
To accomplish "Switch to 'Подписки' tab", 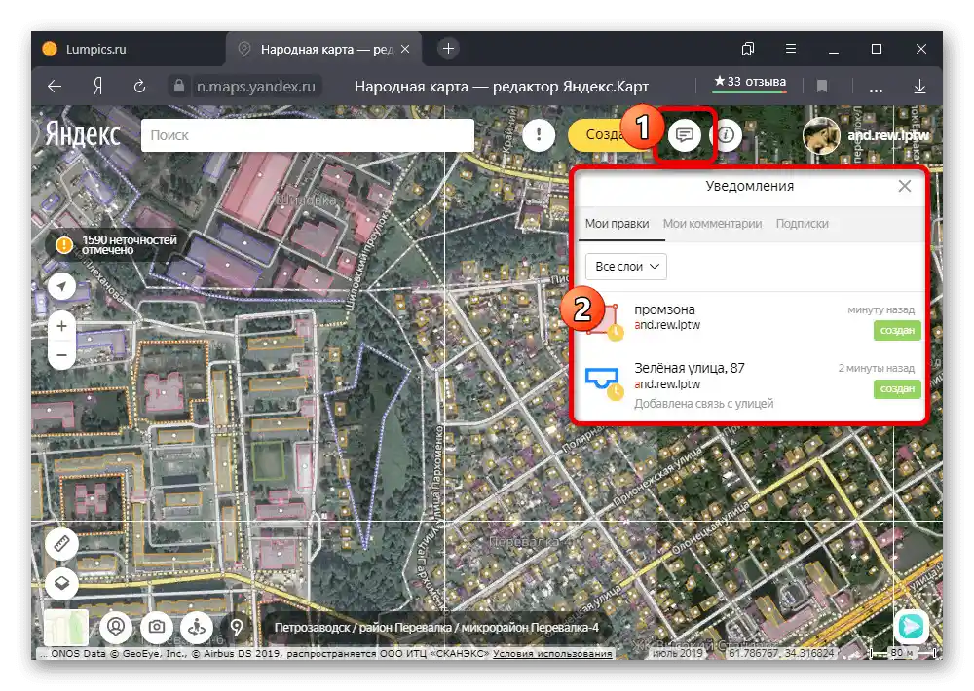I will point(802,223).
